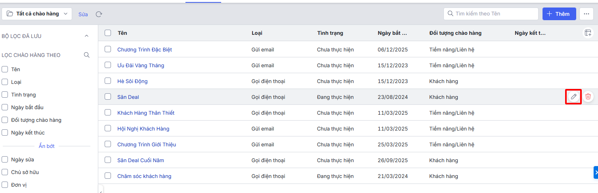598x193 pixels.
Task: Open the Tất cả chào hàng dropdown
Action: click(x=37, y=14)
